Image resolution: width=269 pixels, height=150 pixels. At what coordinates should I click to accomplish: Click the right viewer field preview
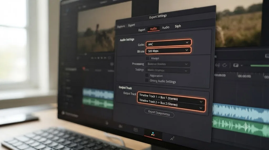(x=239, y=23)
